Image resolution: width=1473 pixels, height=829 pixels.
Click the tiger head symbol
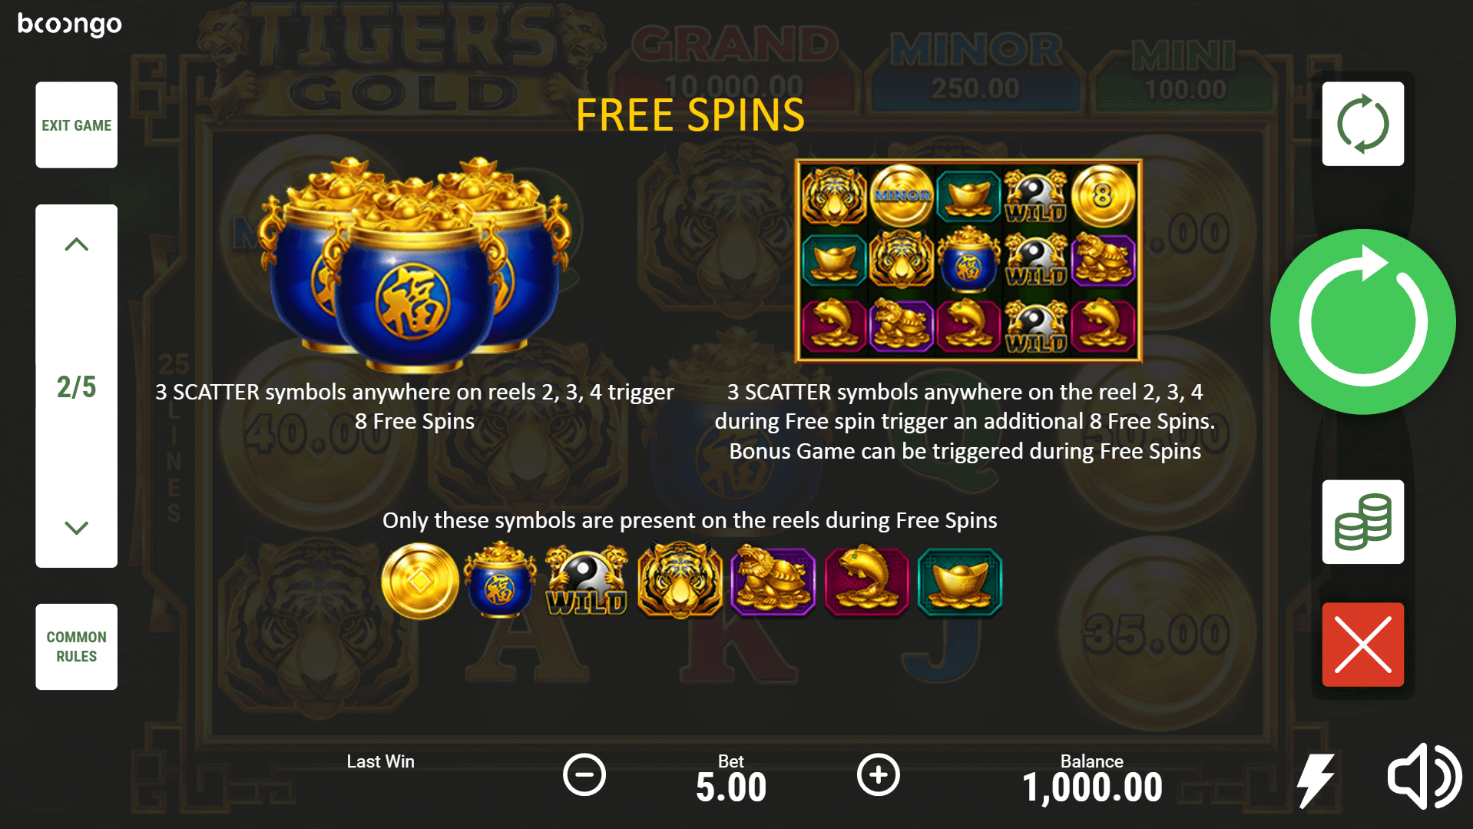coord(680,580)
